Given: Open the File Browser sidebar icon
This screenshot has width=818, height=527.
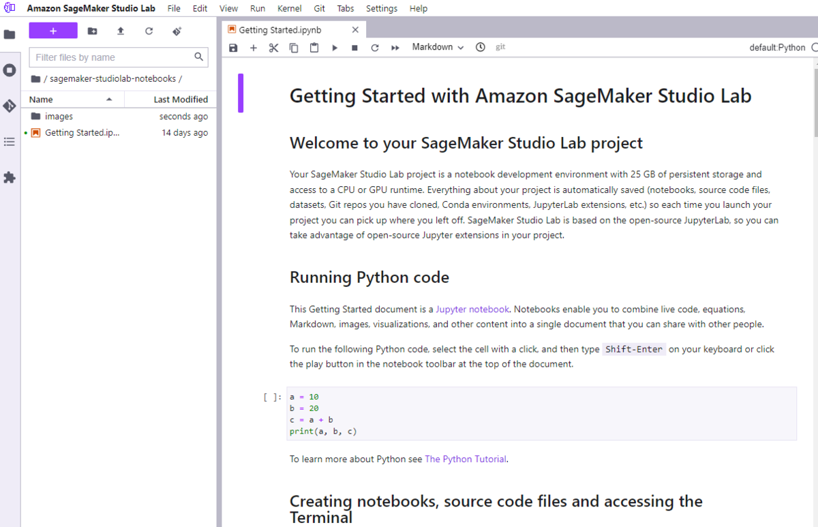Looking at the screenshot, I should [10, 34].
